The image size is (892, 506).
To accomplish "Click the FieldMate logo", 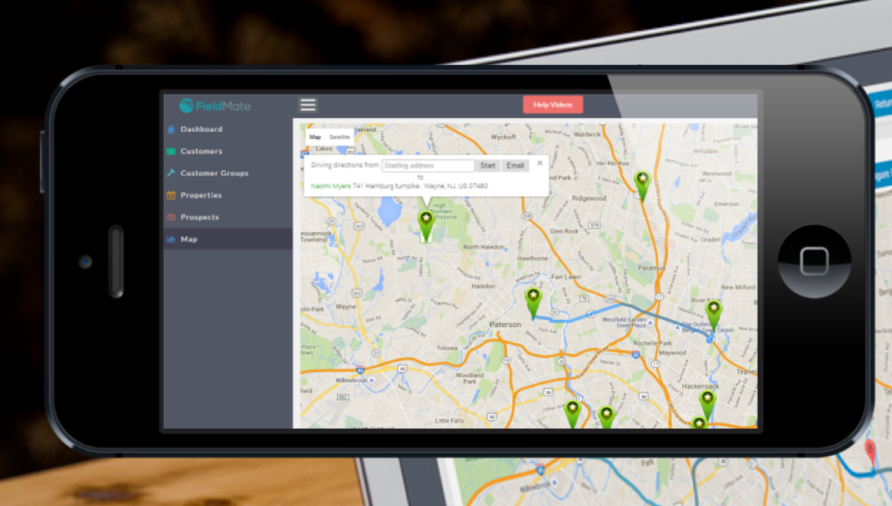I will [214, 105].
